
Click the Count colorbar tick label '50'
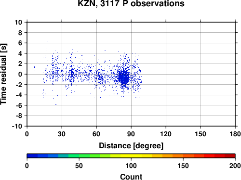79,166
